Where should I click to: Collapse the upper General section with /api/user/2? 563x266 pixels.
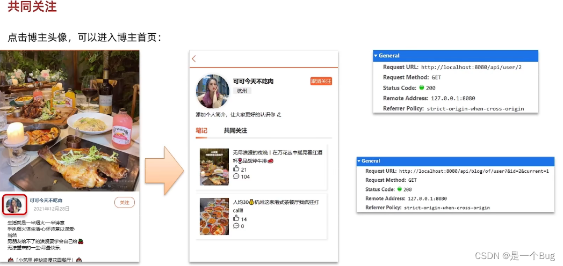click(x=376, y=56)
